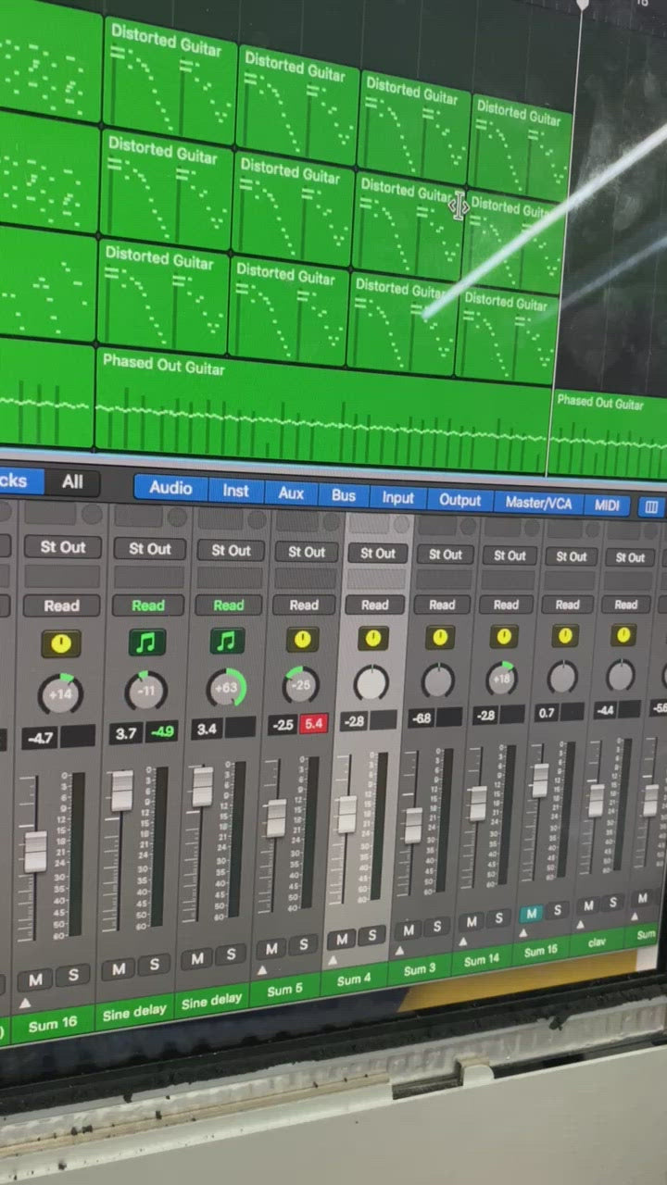Select the Audio filter tab
Viewport: 667px width, 1185px height.
click(x=170, y=488)
